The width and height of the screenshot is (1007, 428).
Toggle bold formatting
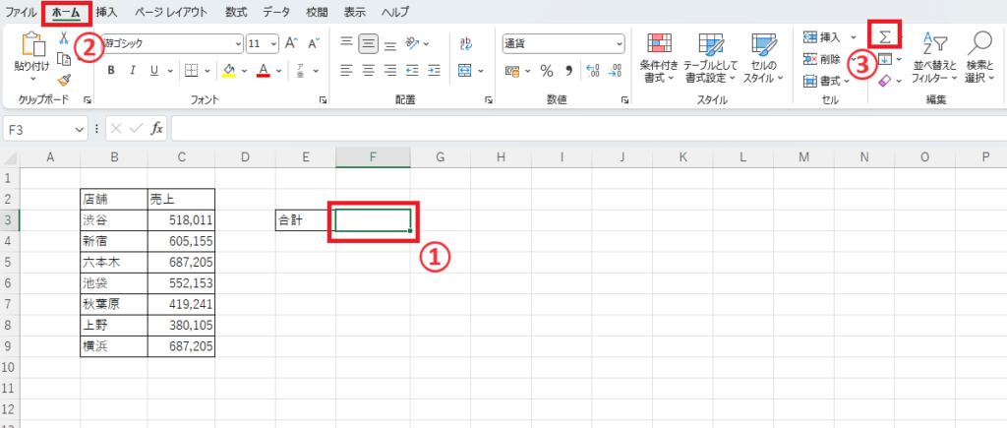pos(111,70)
